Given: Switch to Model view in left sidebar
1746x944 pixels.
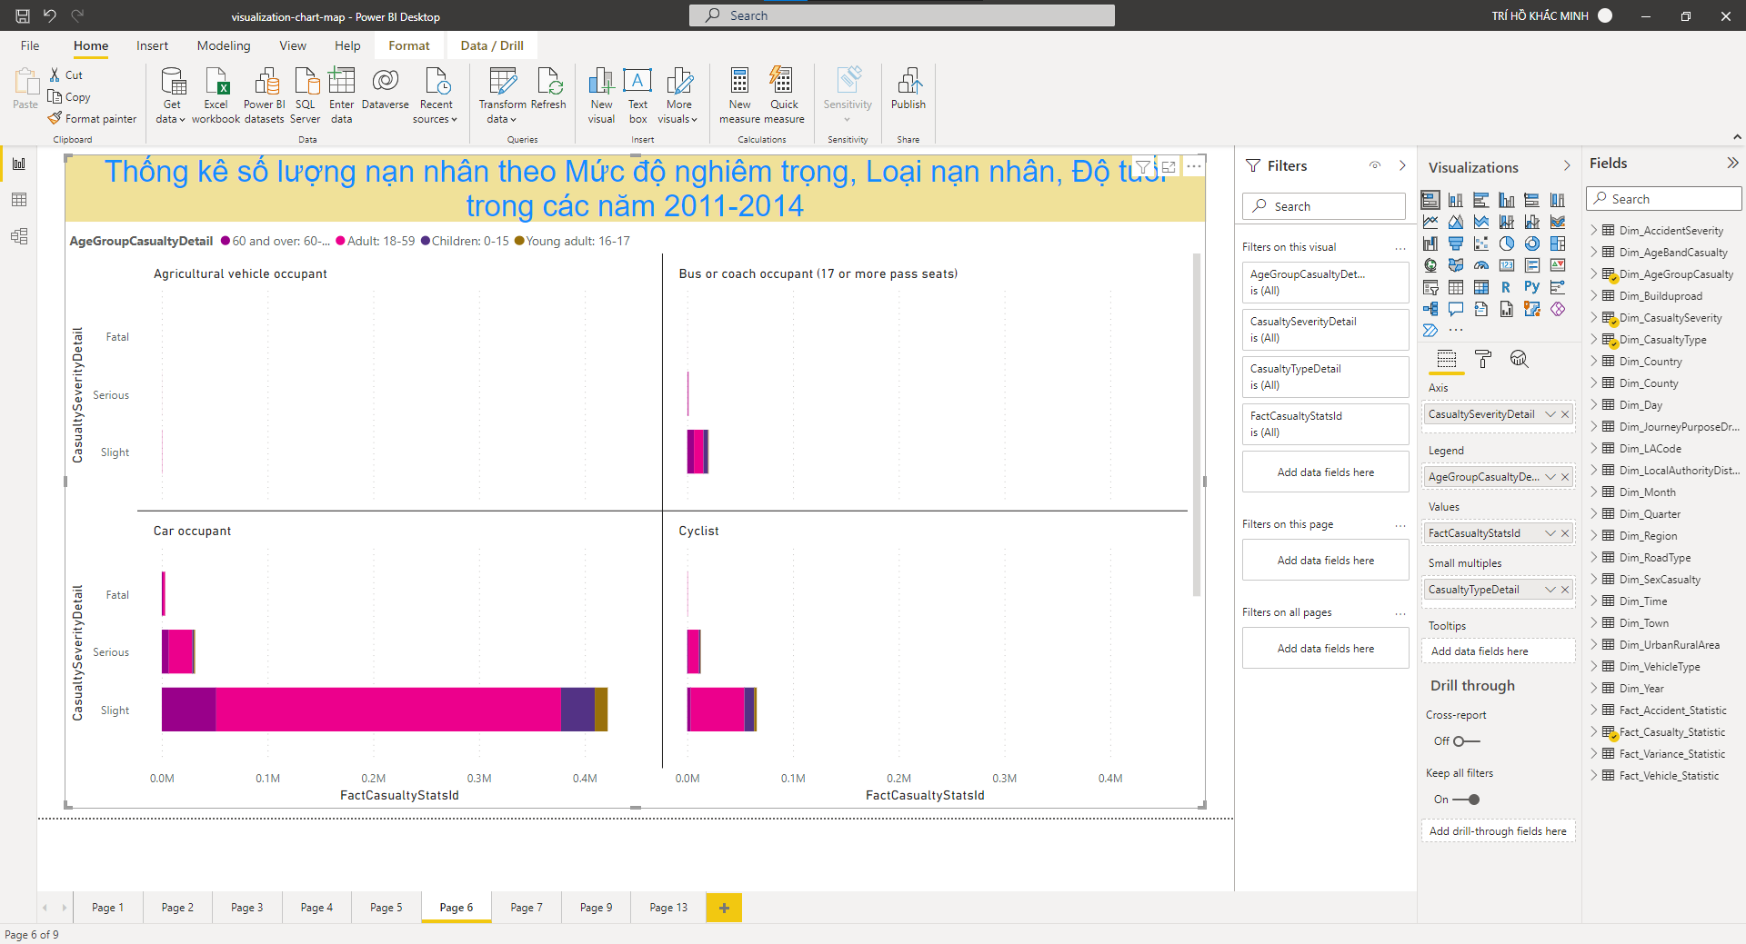Looking at the screenshot, I should 18,236.
